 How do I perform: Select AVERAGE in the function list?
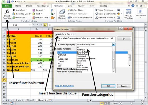[62, 55]
